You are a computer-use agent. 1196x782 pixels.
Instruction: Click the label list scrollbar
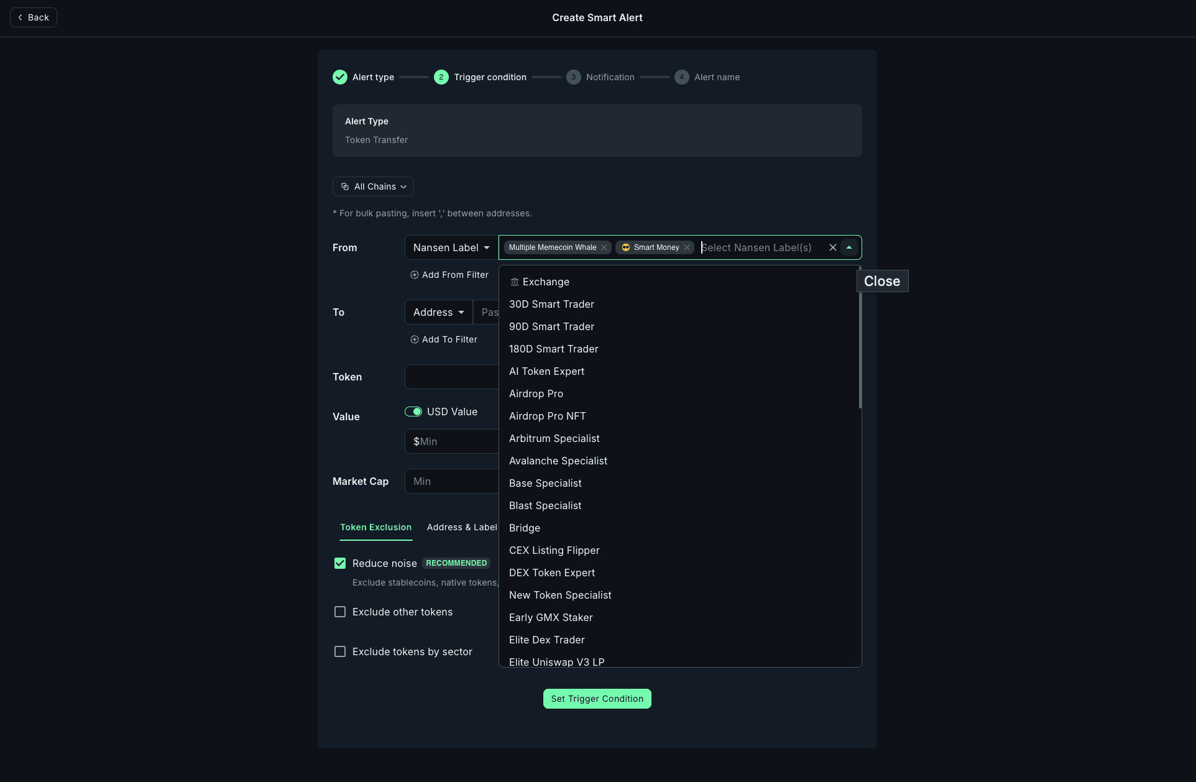(860, 348)
